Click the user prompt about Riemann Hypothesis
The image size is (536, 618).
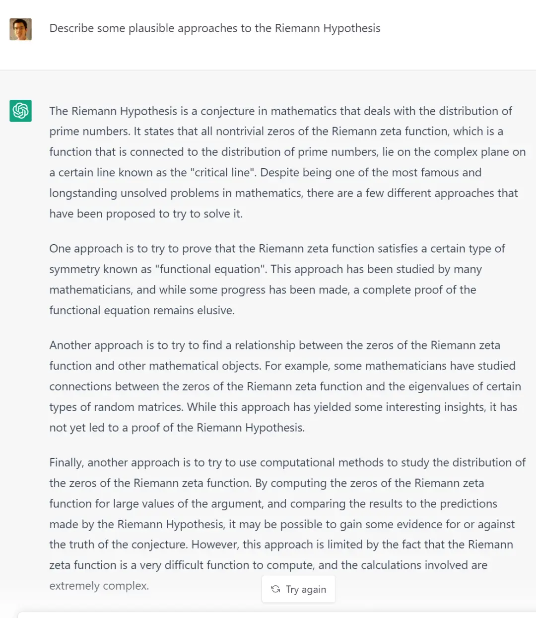[214, 28]
